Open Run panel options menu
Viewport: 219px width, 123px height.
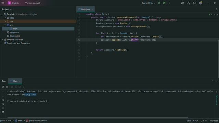212,81
